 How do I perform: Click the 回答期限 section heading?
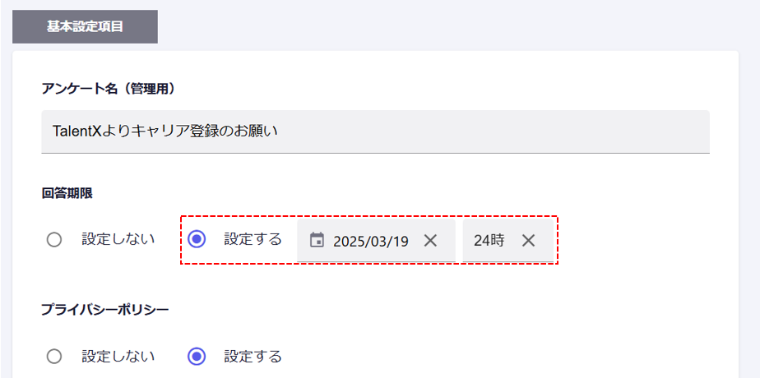67,194
